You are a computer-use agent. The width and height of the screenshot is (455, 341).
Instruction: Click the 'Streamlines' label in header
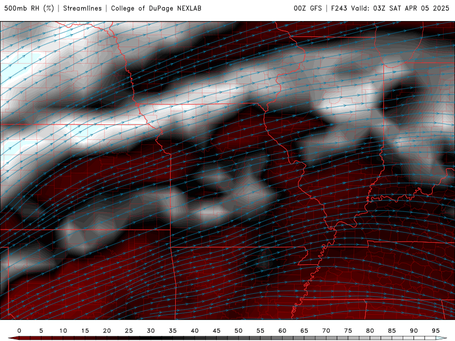[x=82, y=9]
